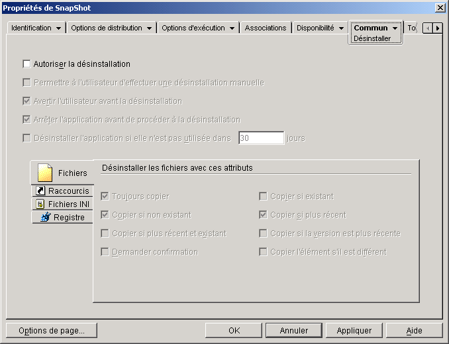
Task: Click the Annuler button
Action: [294, 331]
